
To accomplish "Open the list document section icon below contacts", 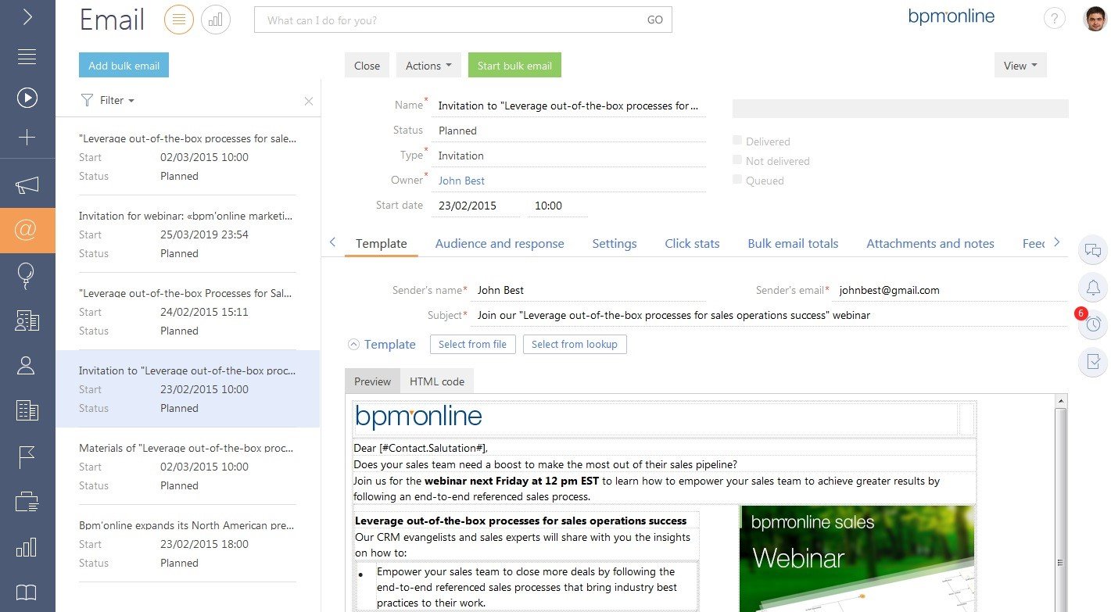I will [x=27, y=410].
